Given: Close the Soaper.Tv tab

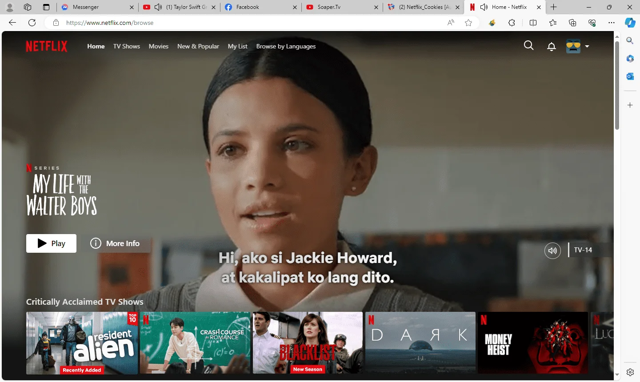Looking at the screenshot, I should click(376, 7).
